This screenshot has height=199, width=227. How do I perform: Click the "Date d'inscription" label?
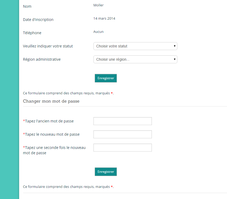tap(38, 20)
